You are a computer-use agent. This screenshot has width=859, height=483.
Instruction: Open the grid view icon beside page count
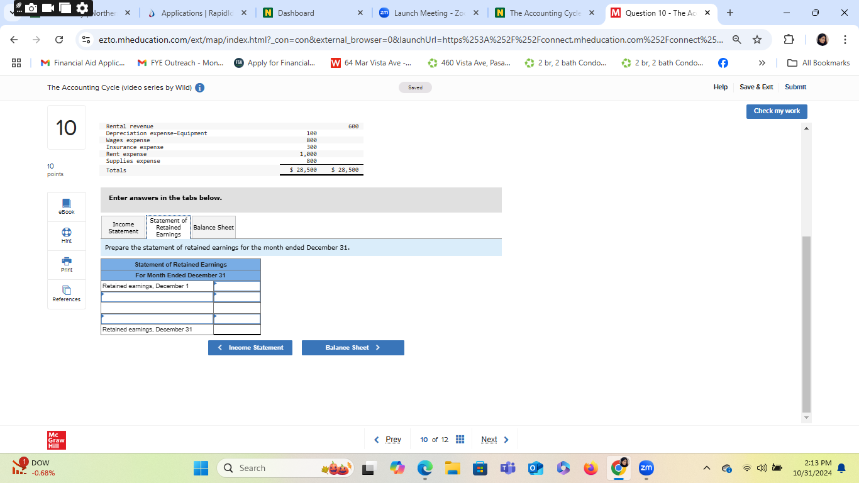click(460, 439)
